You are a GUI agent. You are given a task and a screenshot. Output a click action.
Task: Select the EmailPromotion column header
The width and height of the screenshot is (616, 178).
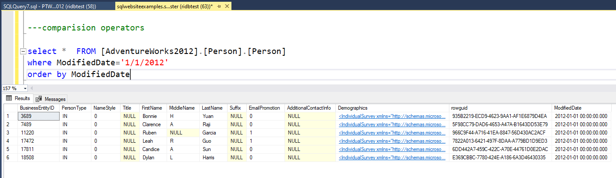[265, 107]
